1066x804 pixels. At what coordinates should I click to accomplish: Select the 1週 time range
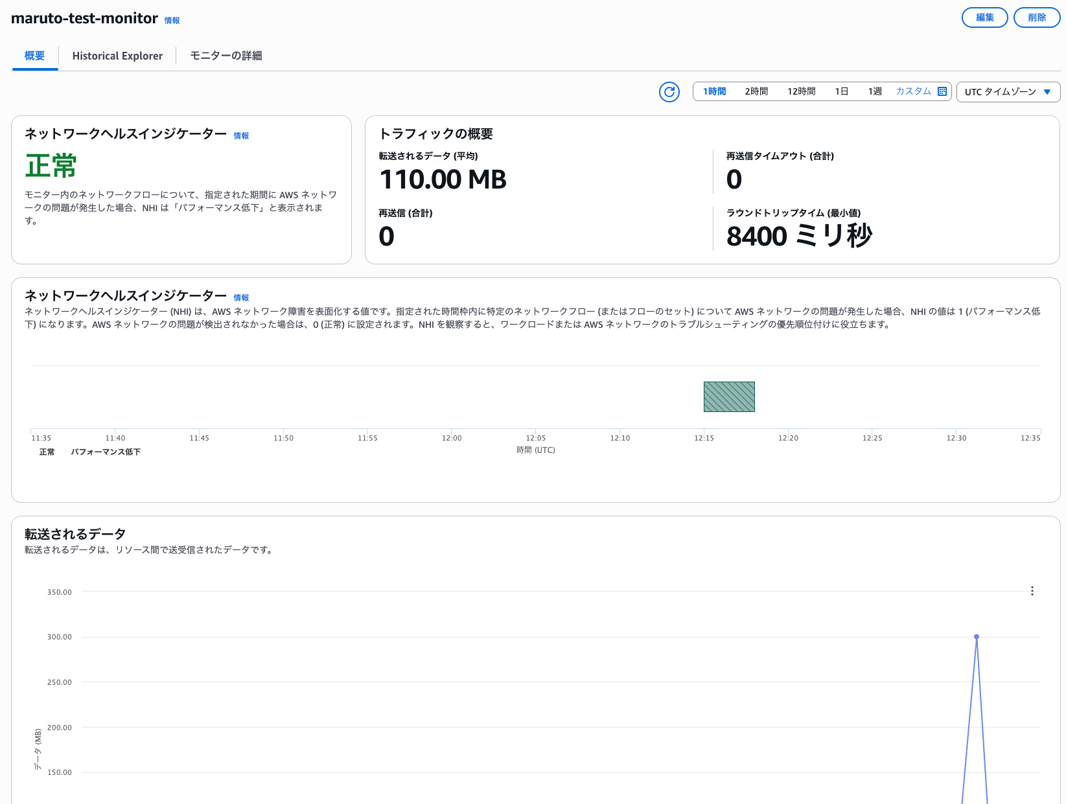click(875, 91)
